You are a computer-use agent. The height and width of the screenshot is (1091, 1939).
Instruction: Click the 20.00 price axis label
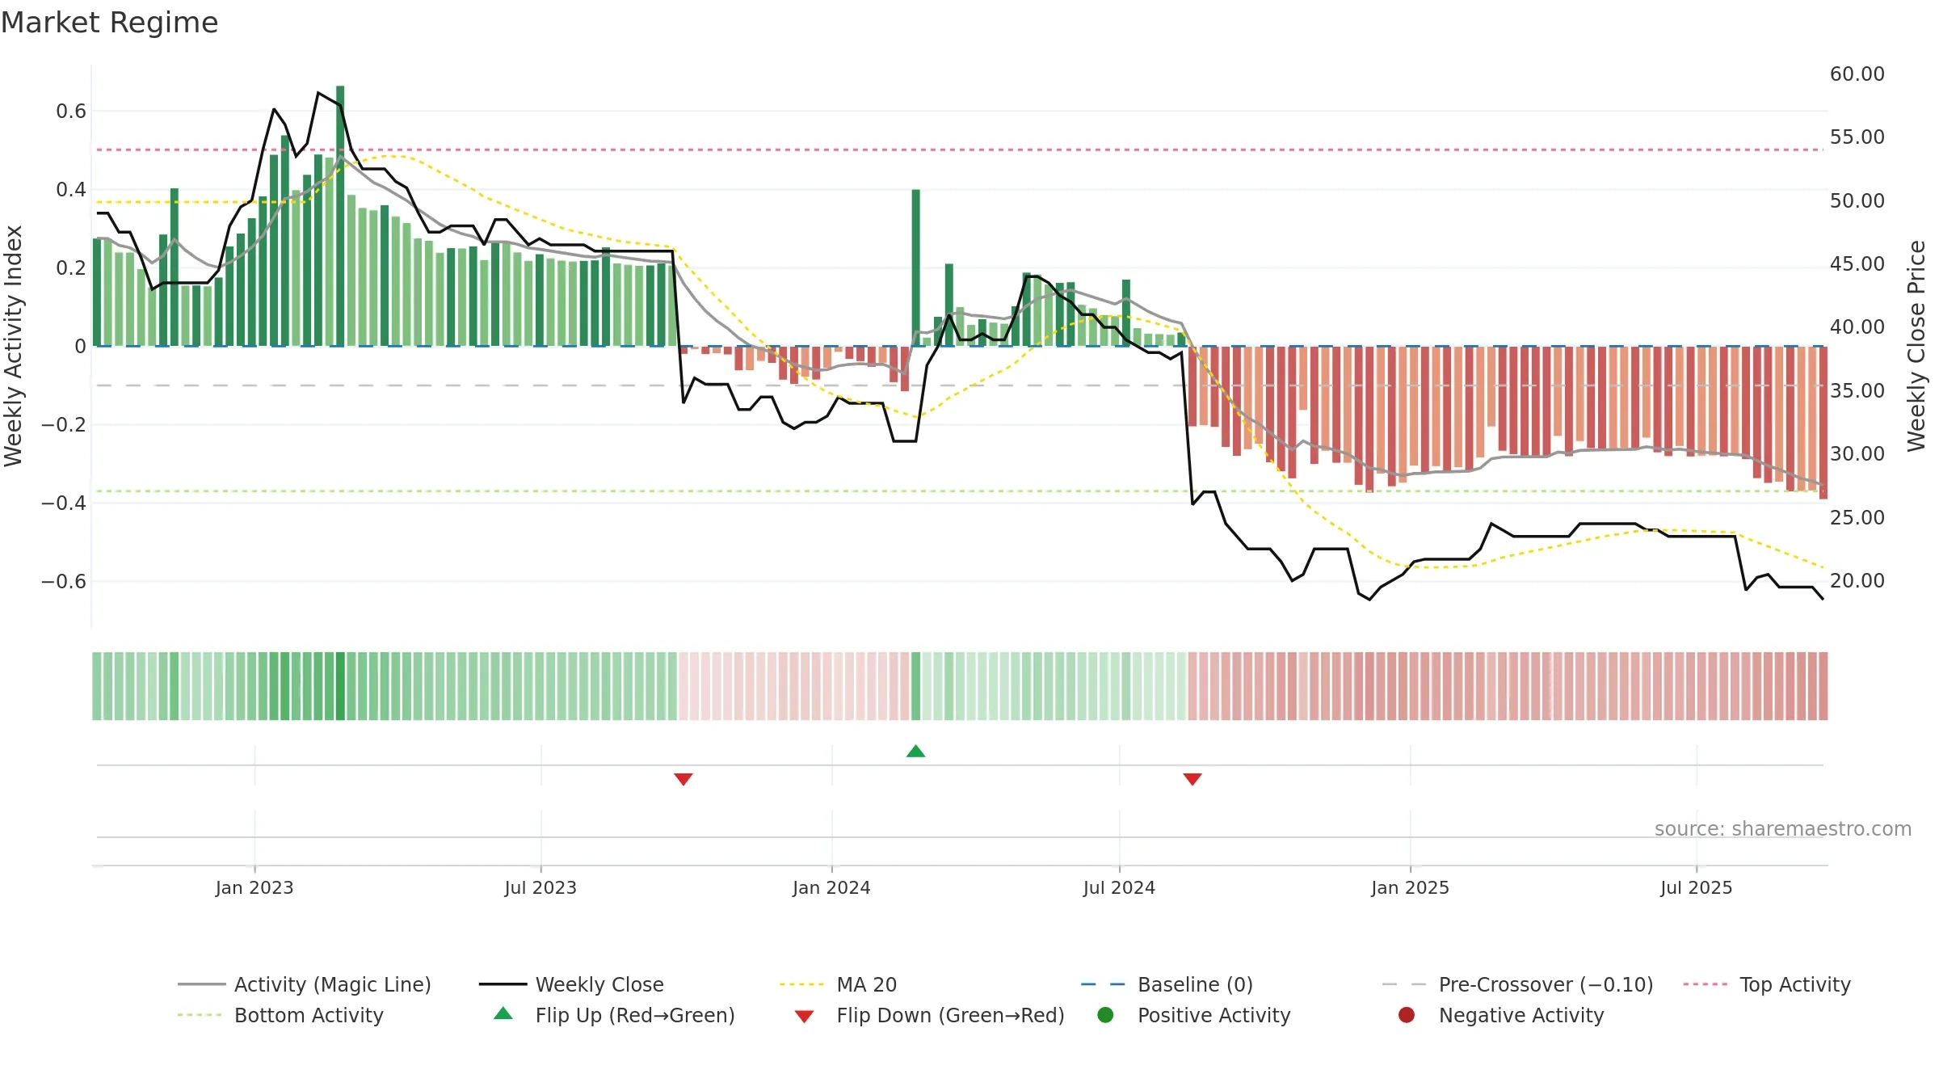click(x=1857, y=580)
